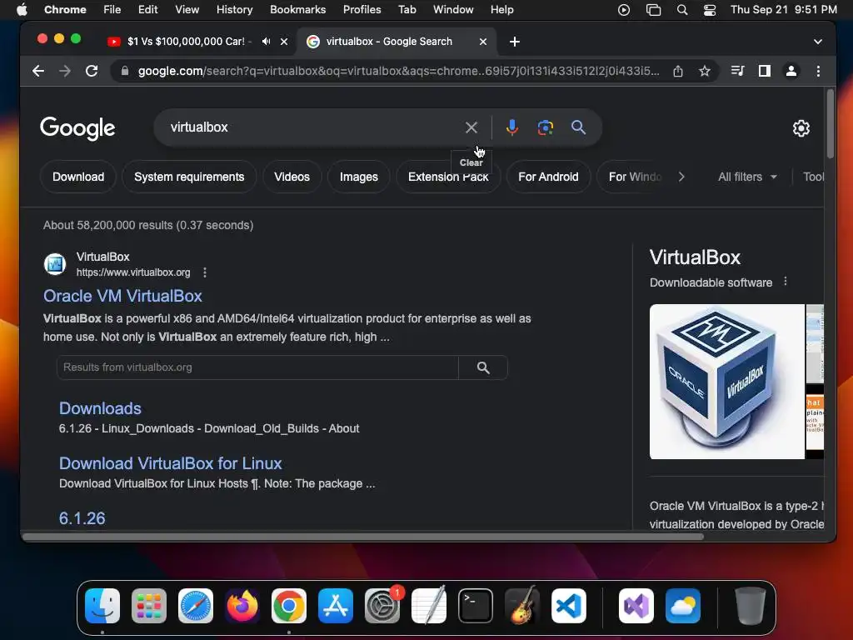Open the Chrome File menu
853x640 pixels.
(112, 9)
